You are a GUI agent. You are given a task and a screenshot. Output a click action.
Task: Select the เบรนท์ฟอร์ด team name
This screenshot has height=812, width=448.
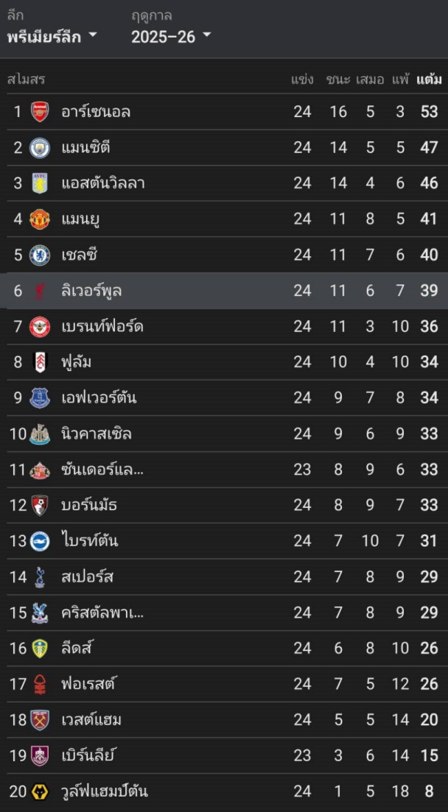click(x=102, y=327)
